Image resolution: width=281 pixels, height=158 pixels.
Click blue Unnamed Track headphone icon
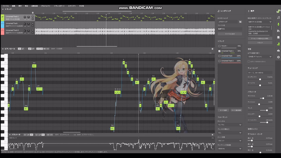[3, 23]
